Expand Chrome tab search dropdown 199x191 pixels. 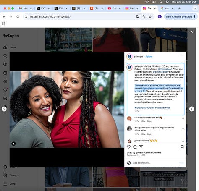pos(195,8)
